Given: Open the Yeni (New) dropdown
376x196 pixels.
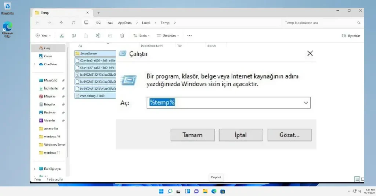Looking at the screenshot, I should click(43, 35).
